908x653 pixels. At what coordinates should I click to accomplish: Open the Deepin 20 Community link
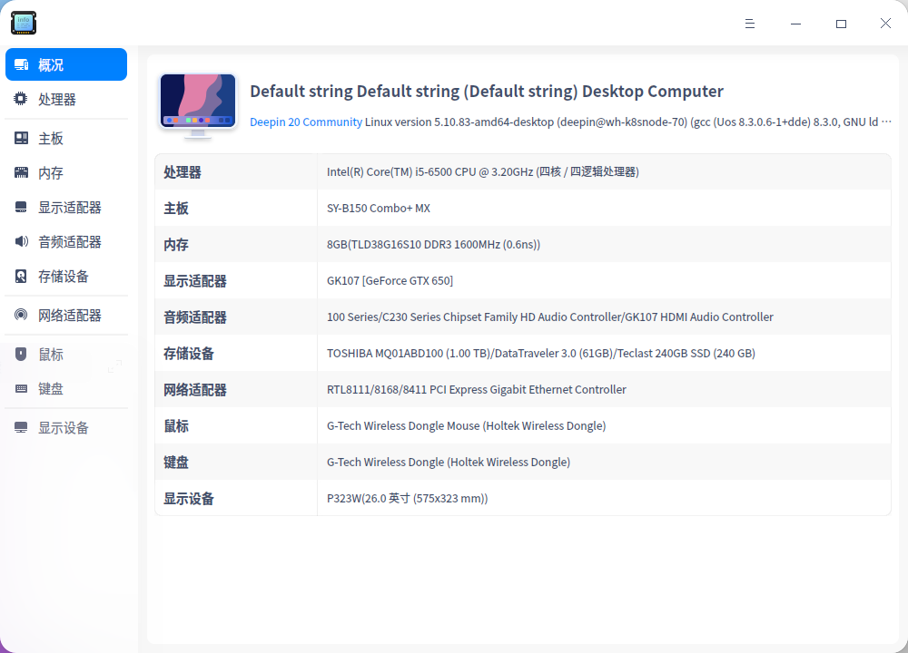tap(306, 122)
